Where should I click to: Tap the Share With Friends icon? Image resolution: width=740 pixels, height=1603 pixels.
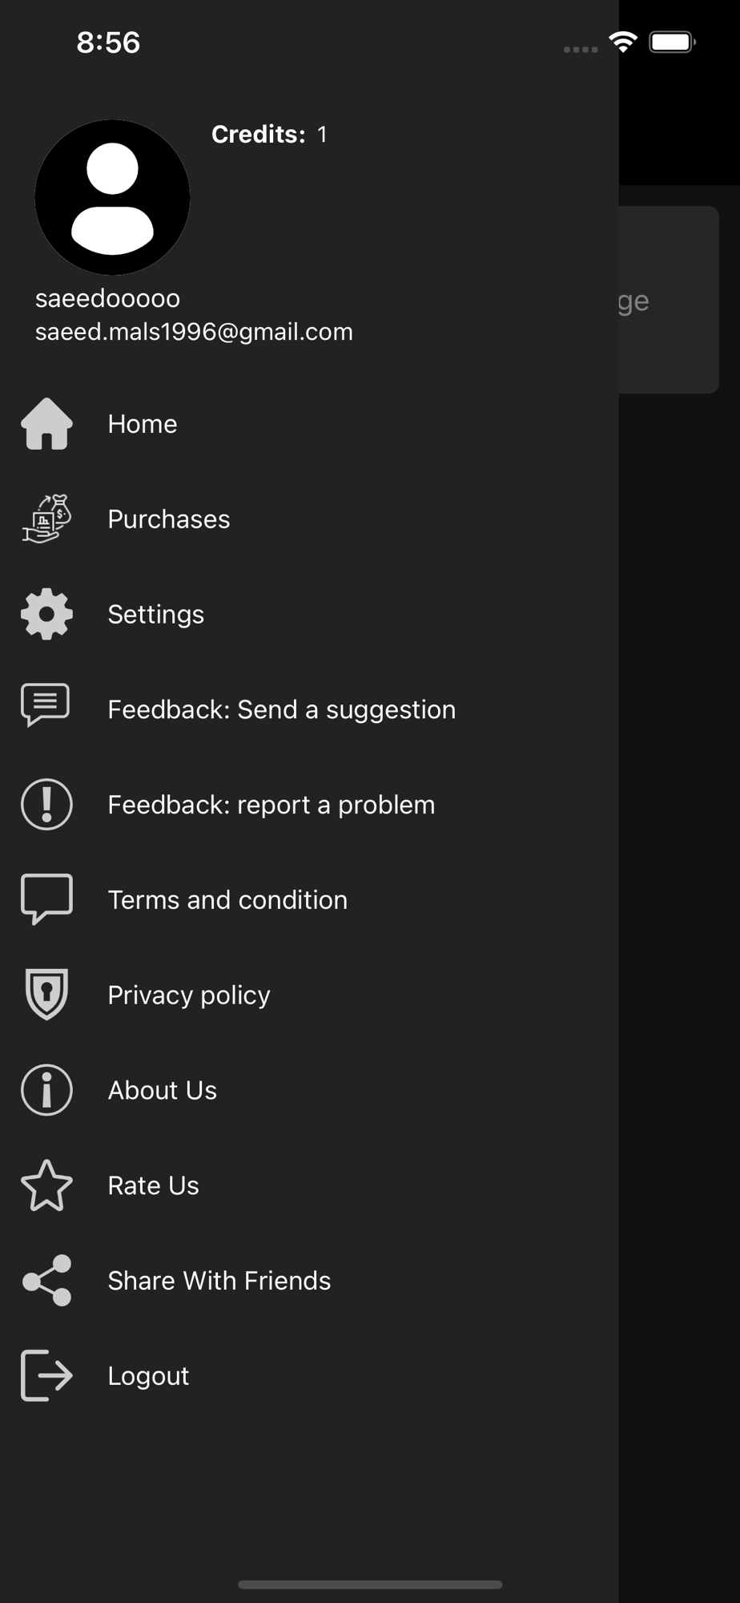point(46,1280)
